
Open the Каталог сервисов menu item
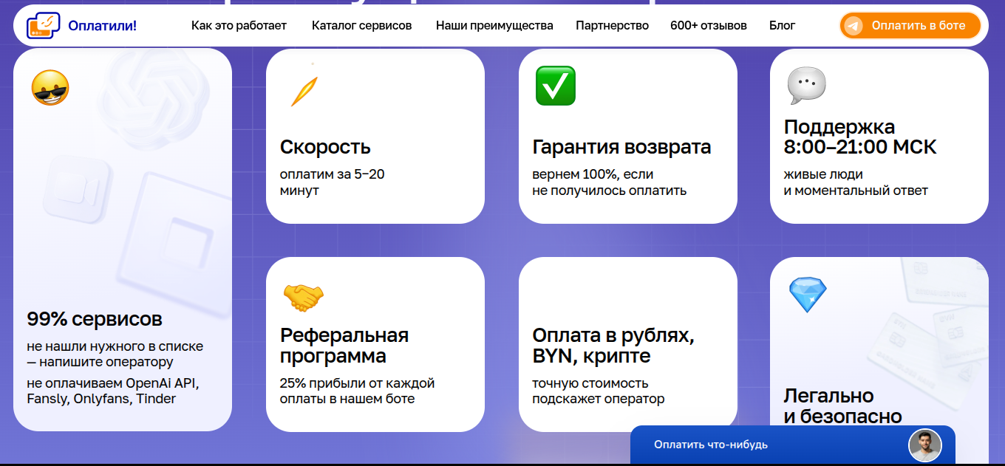click(361, 26)
